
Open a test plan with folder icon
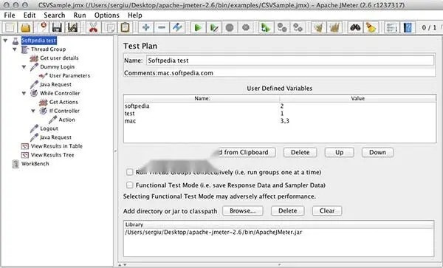(26, 27)
